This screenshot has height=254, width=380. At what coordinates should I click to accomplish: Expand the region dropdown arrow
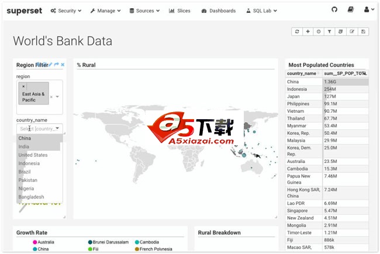57,96
